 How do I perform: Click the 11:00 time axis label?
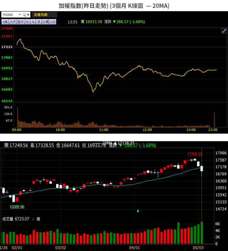pyautogui.click(x=104, y=130)
